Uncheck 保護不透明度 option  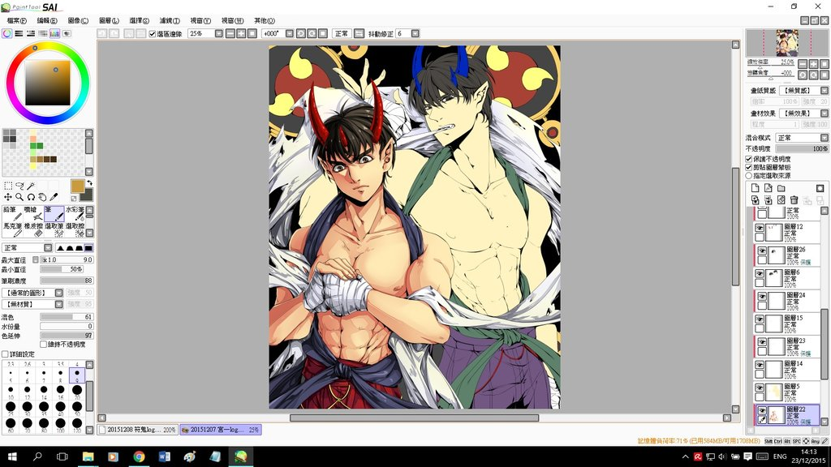(749, 159)
